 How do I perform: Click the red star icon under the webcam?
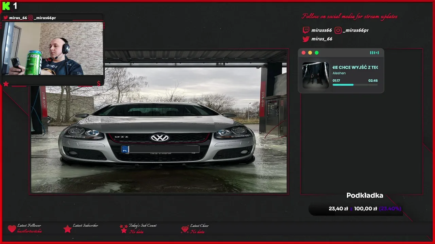click(6, 84)
